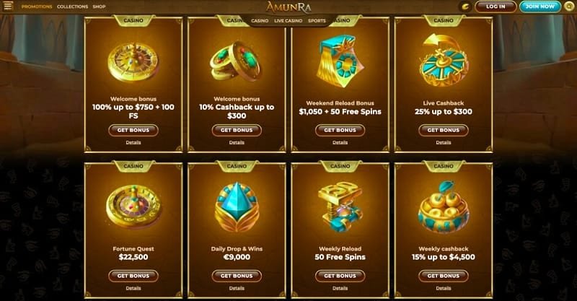Click the round icon right of Join Now
The image size is (577, 301).
click(x=570, y=6)
